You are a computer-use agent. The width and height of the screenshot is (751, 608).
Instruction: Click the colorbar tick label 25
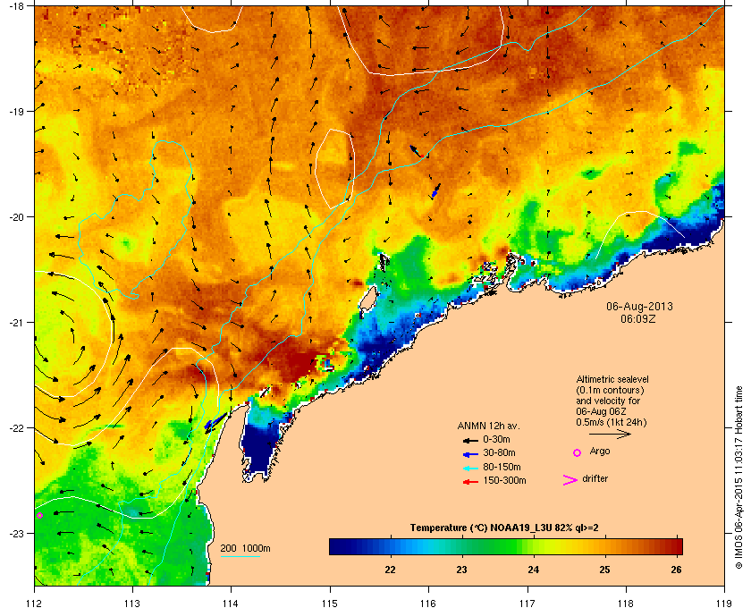coord(605,570)
